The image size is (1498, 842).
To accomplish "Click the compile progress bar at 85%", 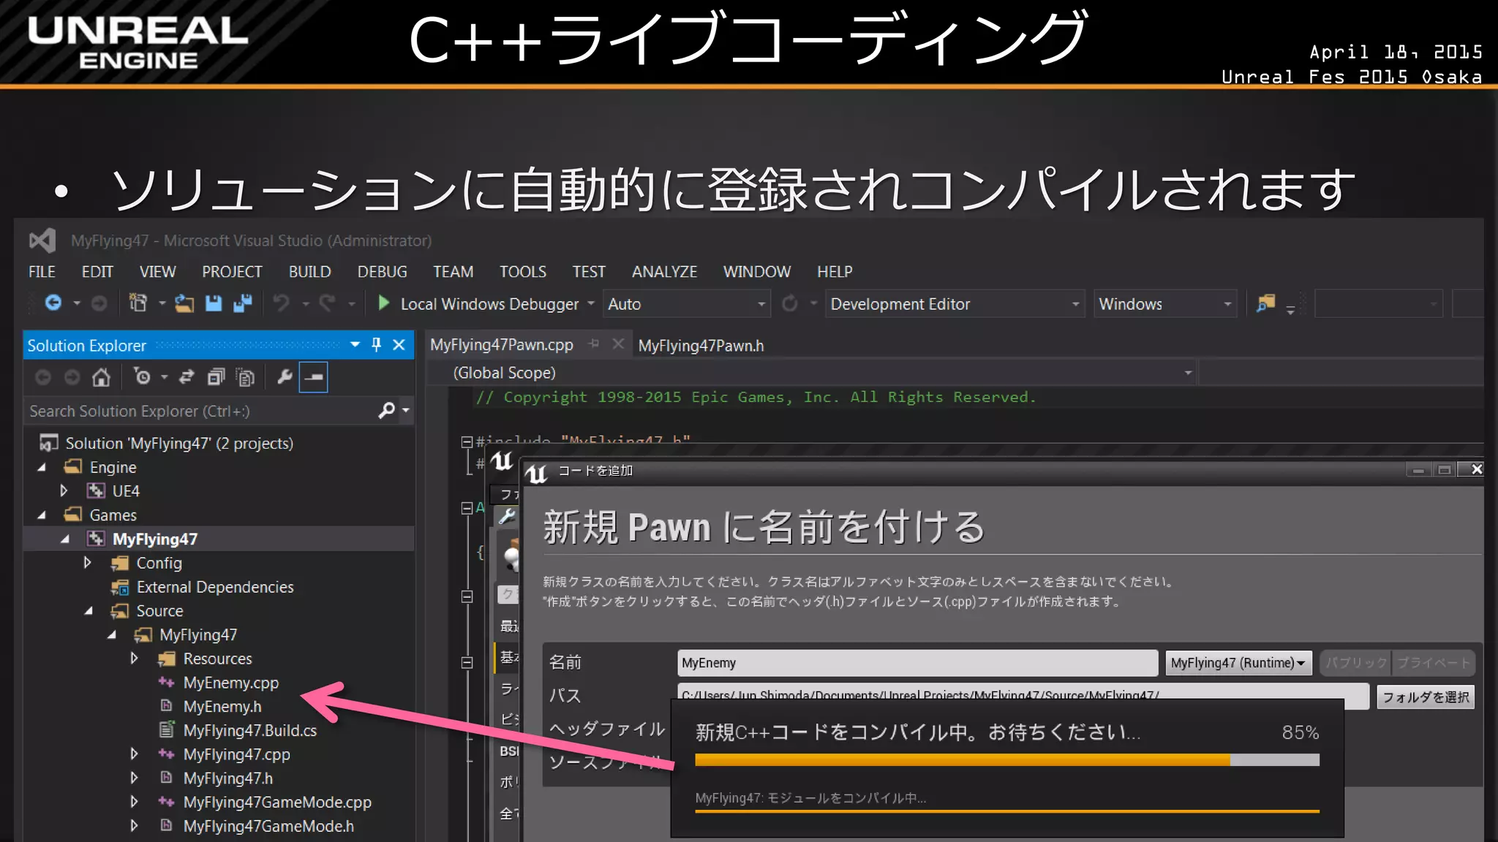I will pyautogui.click(x=1006, y=760).
